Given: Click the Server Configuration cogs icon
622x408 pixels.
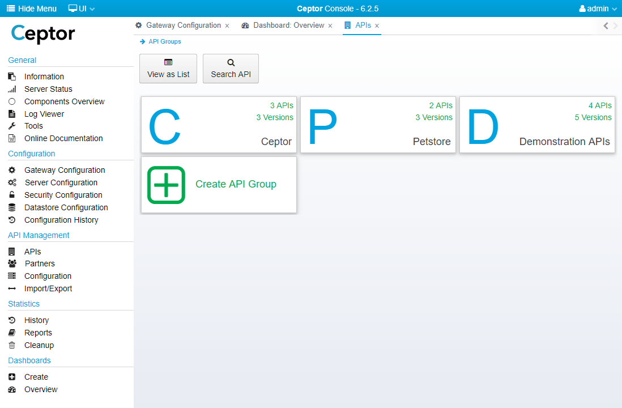Looking at the screenshot, I should click(x=12, y=182).
